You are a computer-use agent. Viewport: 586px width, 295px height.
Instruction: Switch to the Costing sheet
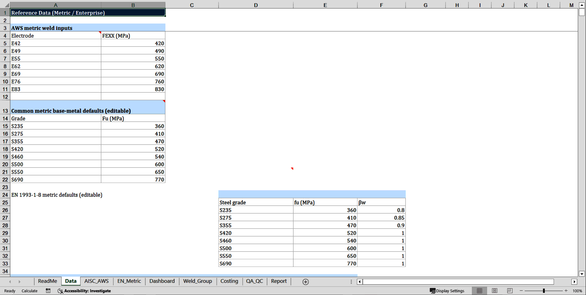coord(229,281)
